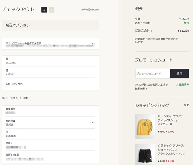Click checkout step 1 indicator

click(x=44, y=10)
